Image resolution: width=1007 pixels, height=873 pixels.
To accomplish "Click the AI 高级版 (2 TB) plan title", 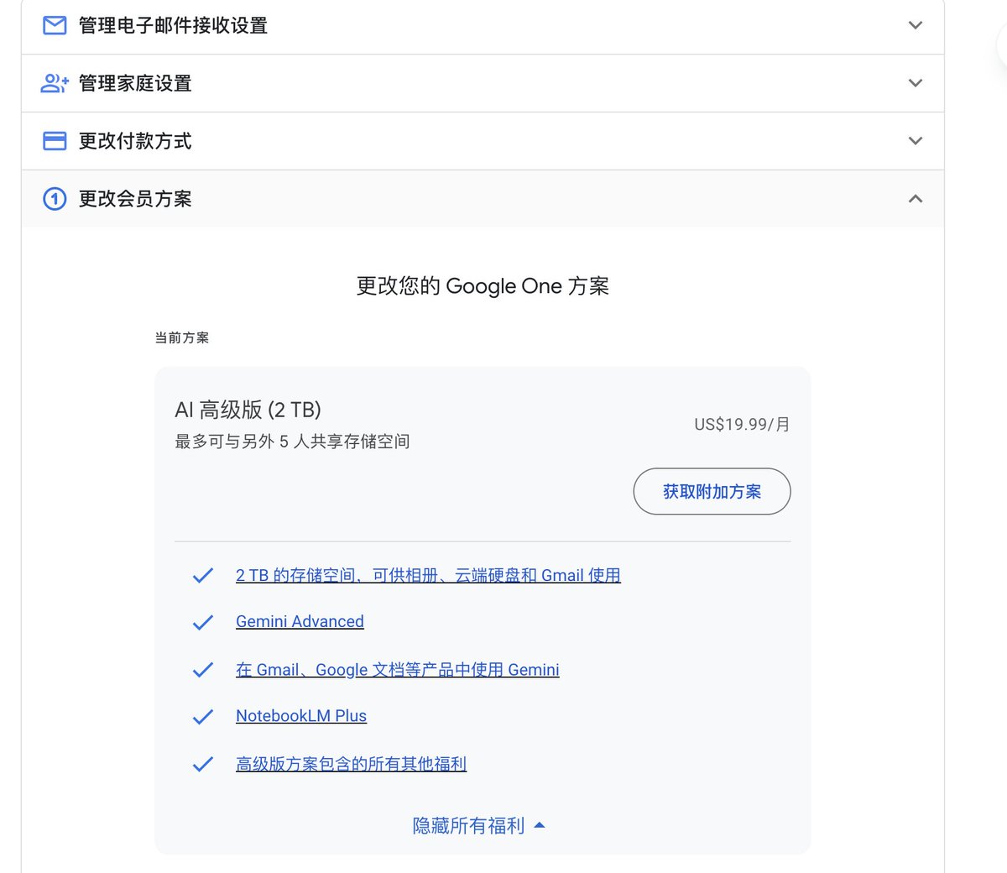I will pos(248,410).
